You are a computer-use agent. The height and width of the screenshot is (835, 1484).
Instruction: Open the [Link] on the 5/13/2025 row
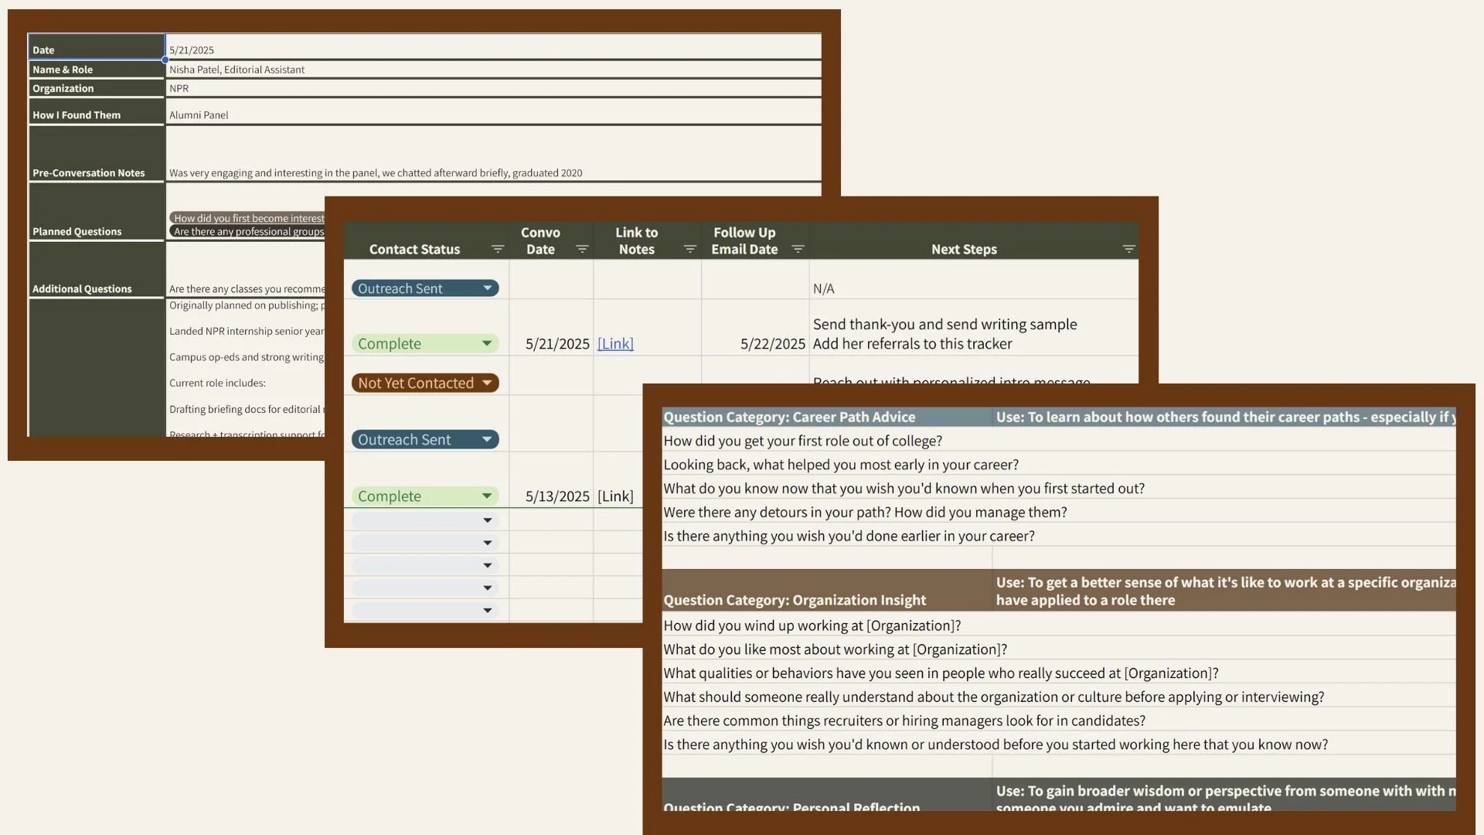click(x=614, y=496)
